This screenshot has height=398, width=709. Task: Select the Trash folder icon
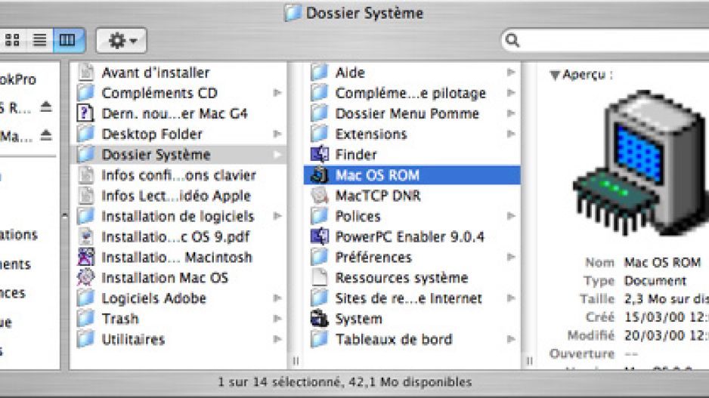[x=85, y=319]
